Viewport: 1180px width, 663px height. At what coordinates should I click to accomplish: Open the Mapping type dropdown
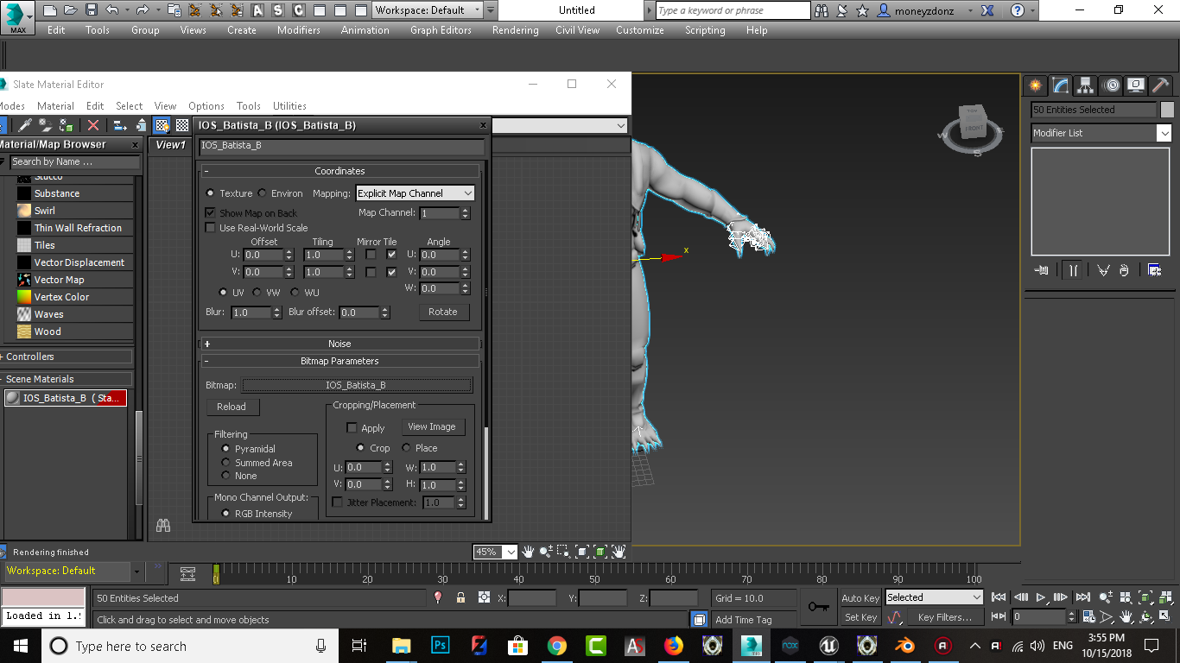416,193
